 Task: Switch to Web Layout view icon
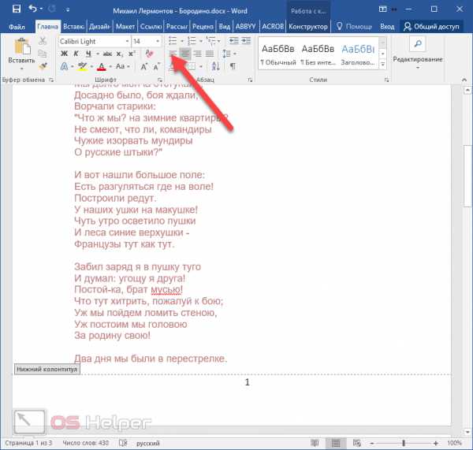click(x=357, y=443)
